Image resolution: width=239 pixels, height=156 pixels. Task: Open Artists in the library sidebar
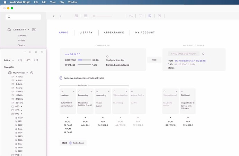click(21, 40)
